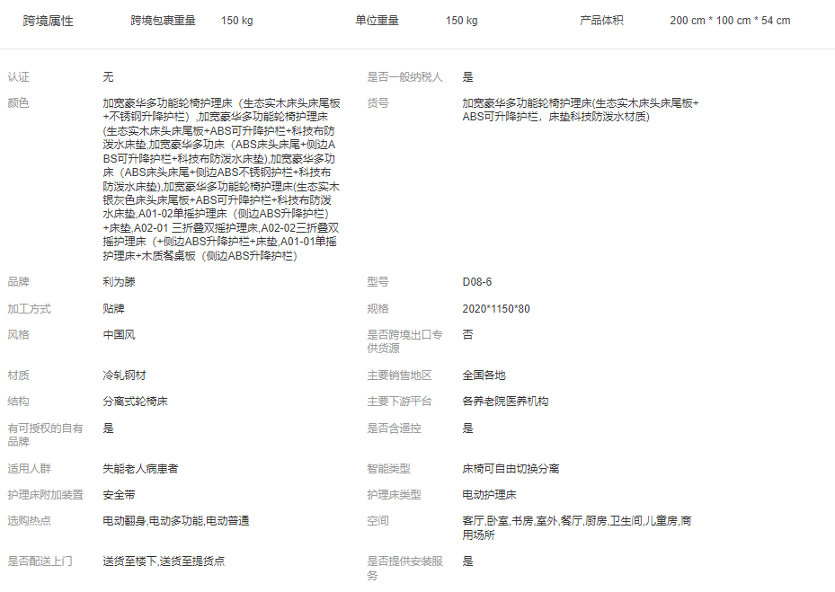Click the 是否一般纳税人 label
Screen dimensions: 835x592
[404, 77]
